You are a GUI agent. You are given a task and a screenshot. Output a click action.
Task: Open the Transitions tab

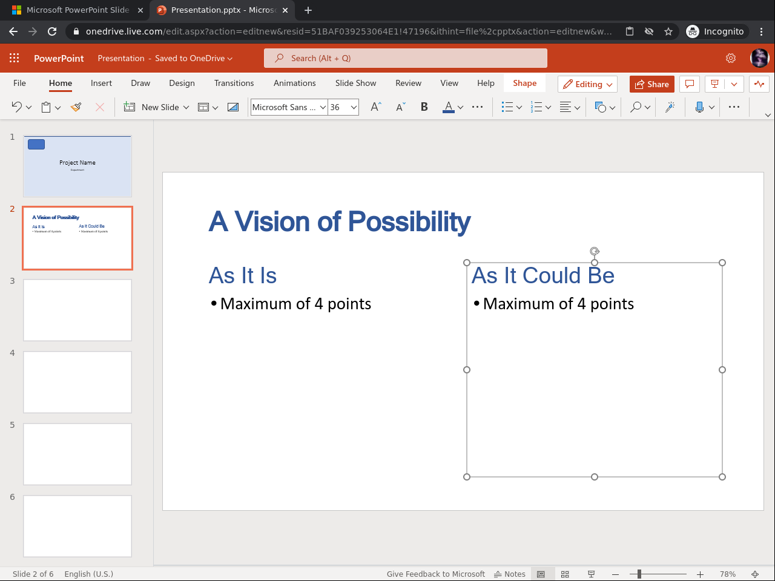click(234, 83)
